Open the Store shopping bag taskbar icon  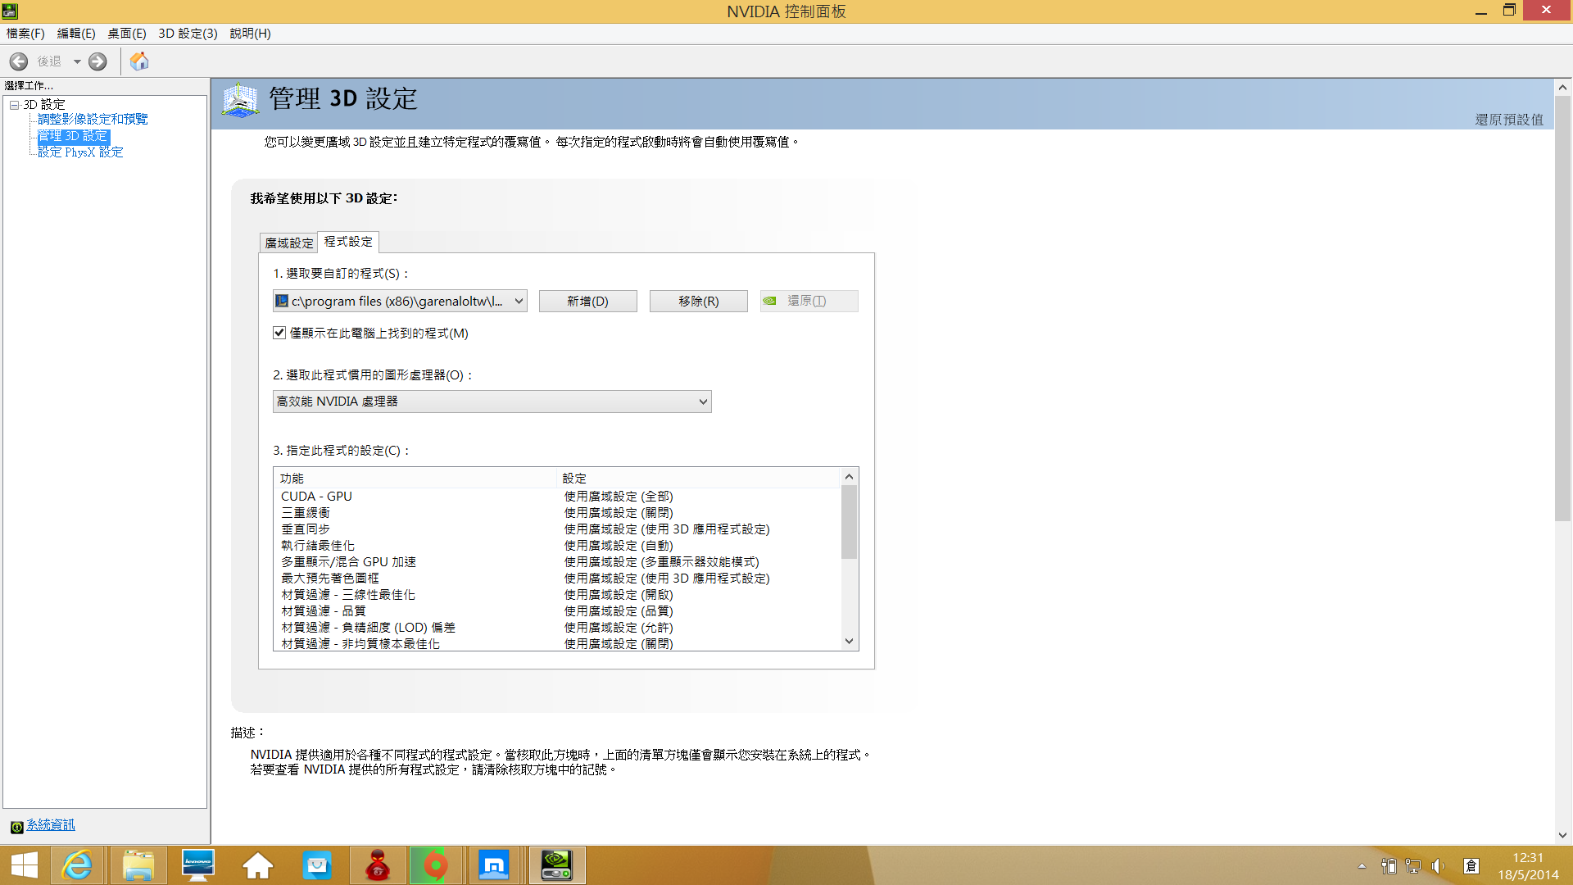[x=317, y=865]
